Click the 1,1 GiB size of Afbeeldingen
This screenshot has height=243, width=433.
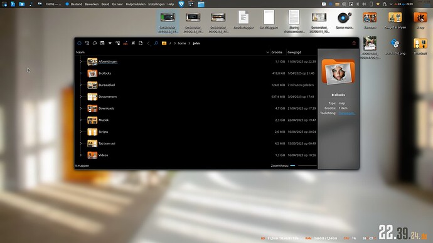(x=280, y=62)
